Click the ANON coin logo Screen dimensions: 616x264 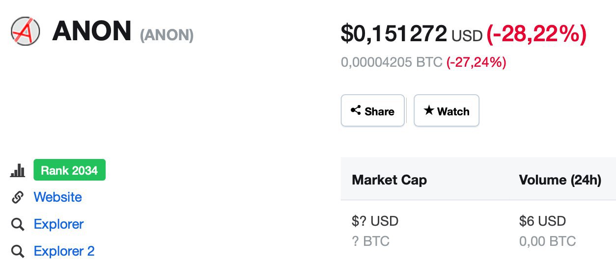(x=26, y=31)
